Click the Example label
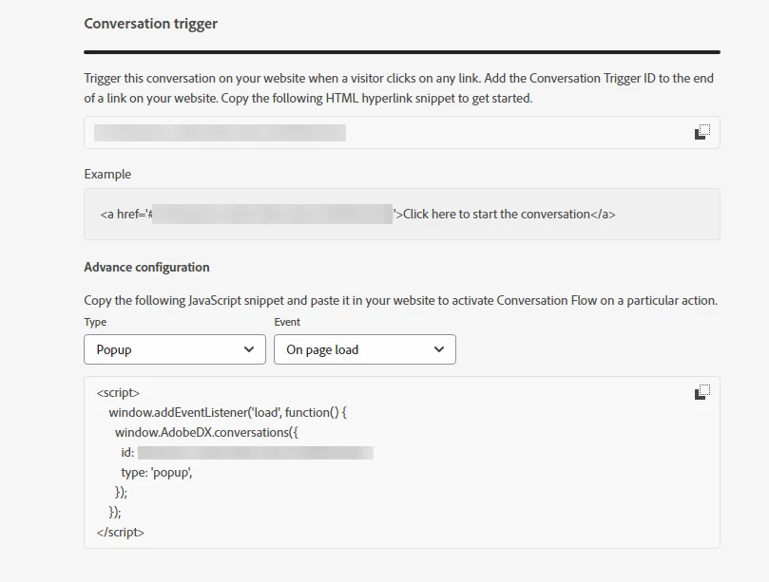769x582 pixels. (x=107, y=174)
